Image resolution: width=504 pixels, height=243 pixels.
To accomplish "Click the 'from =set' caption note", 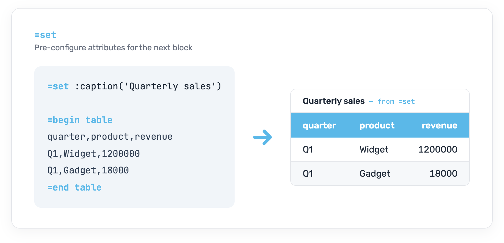I will (396, 101).
